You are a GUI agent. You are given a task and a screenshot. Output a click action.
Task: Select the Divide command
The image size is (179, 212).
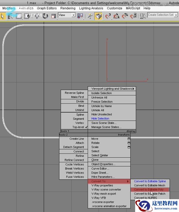[x=74, y=101]
